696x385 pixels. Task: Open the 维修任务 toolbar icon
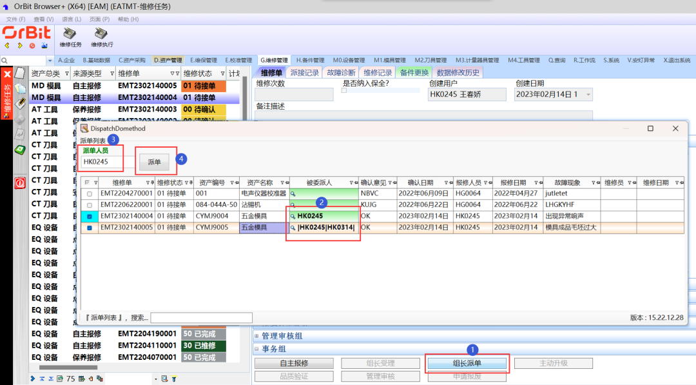tap(70, 37)
